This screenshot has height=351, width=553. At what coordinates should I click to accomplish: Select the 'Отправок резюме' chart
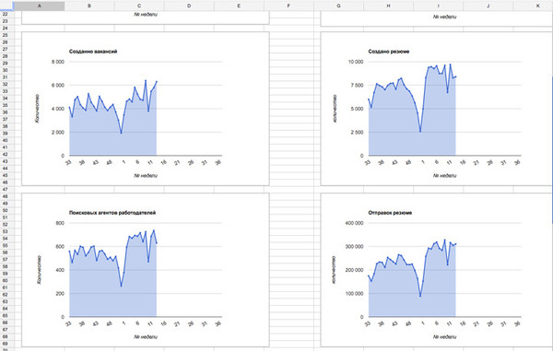pyautogui.click(x=437, y=270)
